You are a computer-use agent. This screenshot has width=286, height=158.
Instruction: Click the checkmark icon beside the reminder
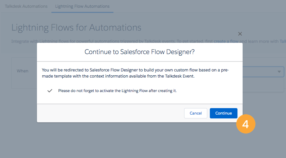[x=50, y=91]
